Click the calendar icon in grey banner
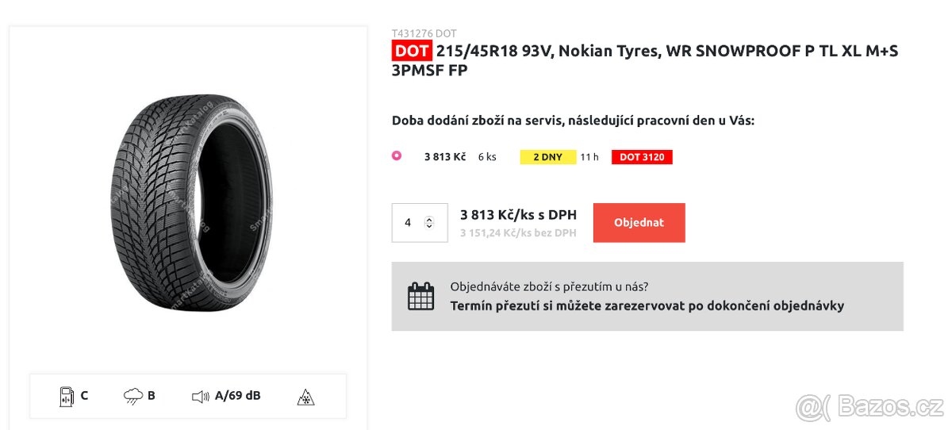952x430 pixels. (x=420, y=296)
